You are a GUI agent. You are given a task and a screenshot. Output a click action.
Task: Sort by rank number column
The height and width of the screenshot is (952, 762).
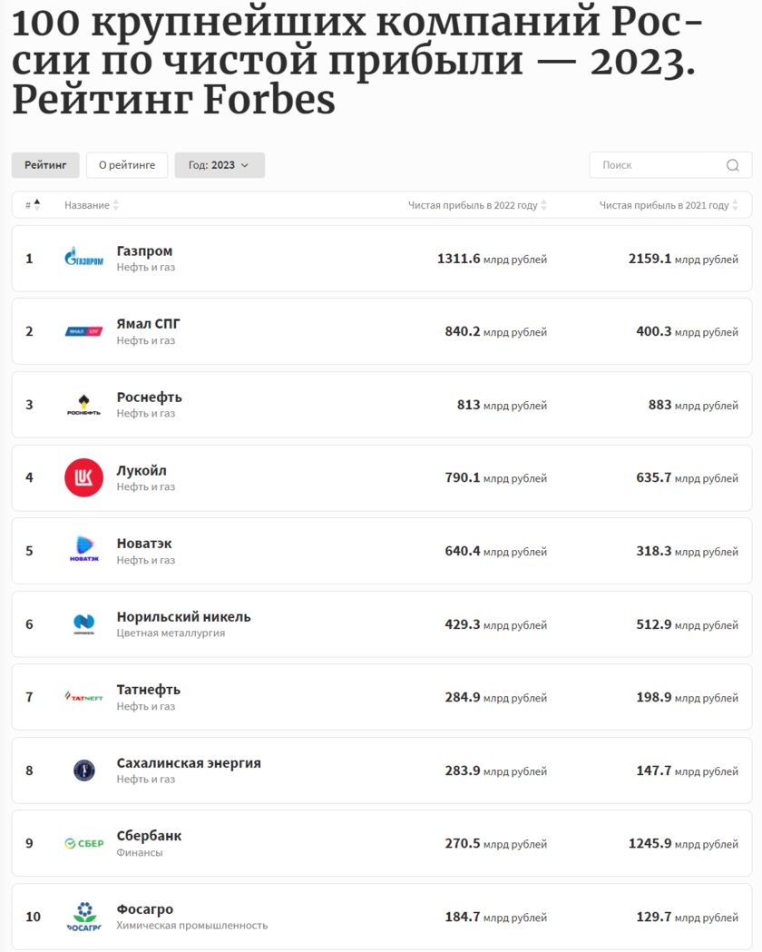pyautogui.click(x=33, y=205)
